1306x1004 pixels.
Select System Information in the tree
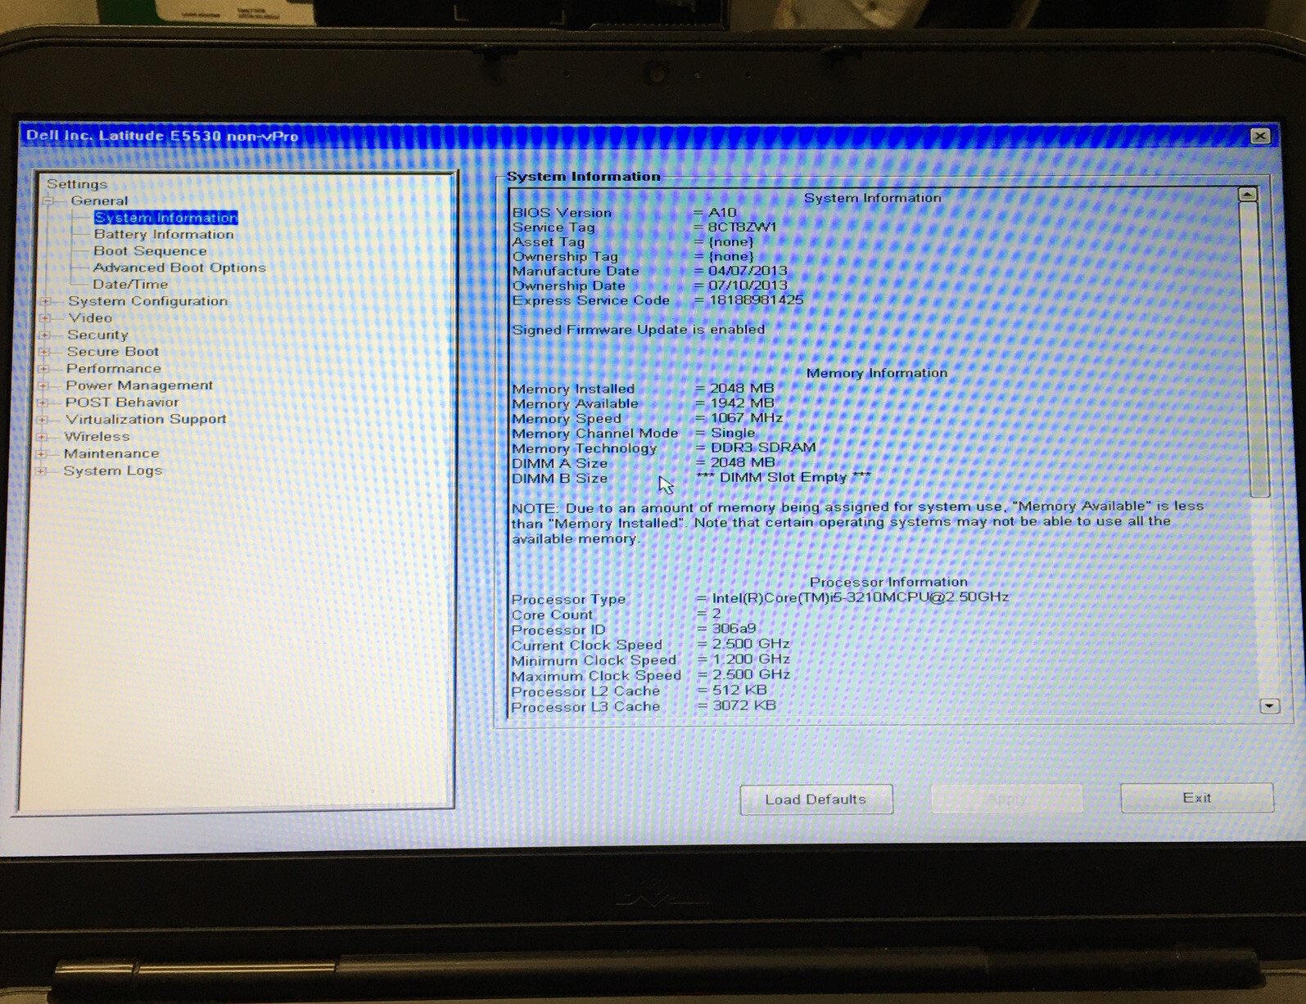point(165,218)
